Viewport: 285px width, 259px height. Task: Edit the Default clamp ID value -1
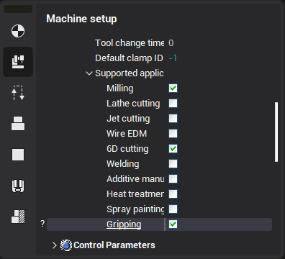173,58
